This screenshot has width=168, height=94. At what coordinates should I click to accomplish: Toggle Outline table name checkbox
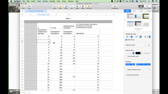(126, 56)
